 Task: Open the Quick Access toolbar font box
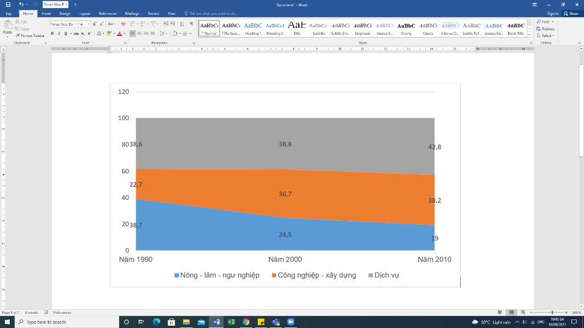pos(55,5)
